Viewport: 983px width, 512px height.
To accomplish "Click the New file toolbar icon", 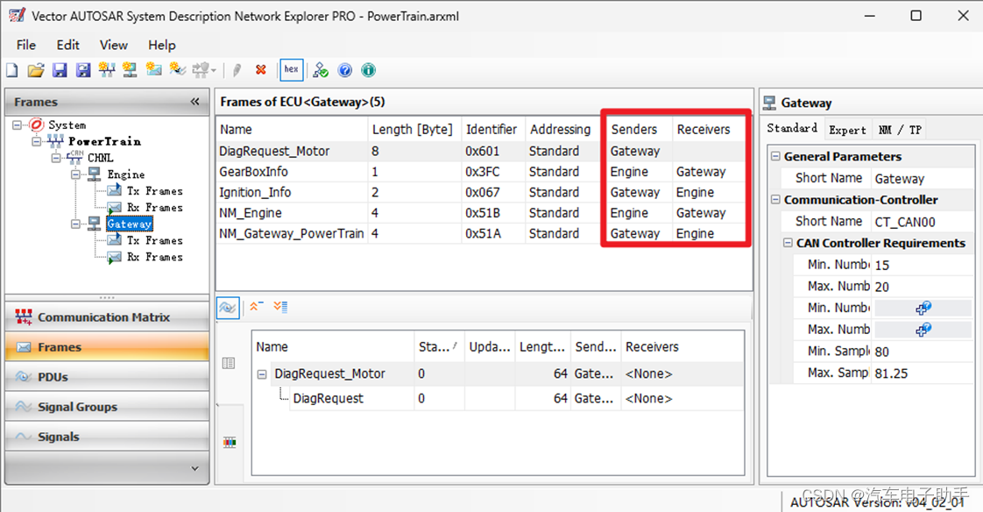I will 12,70.
